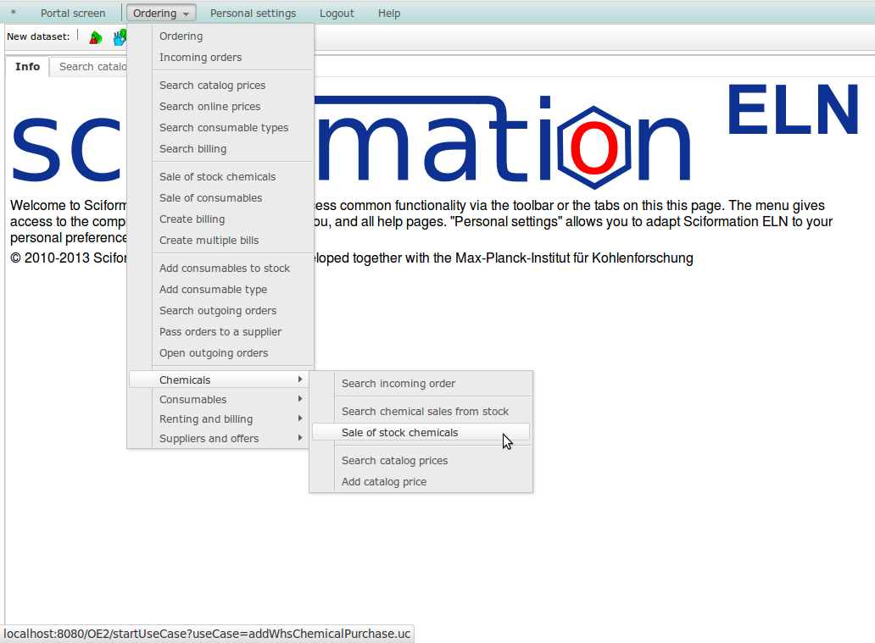The image size is (875, 643).
Task: Choose Add catalog price in submenu
Action: point(421,482)
